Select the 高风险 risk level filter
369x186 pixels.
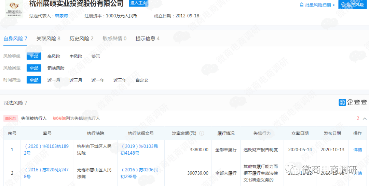54,57
